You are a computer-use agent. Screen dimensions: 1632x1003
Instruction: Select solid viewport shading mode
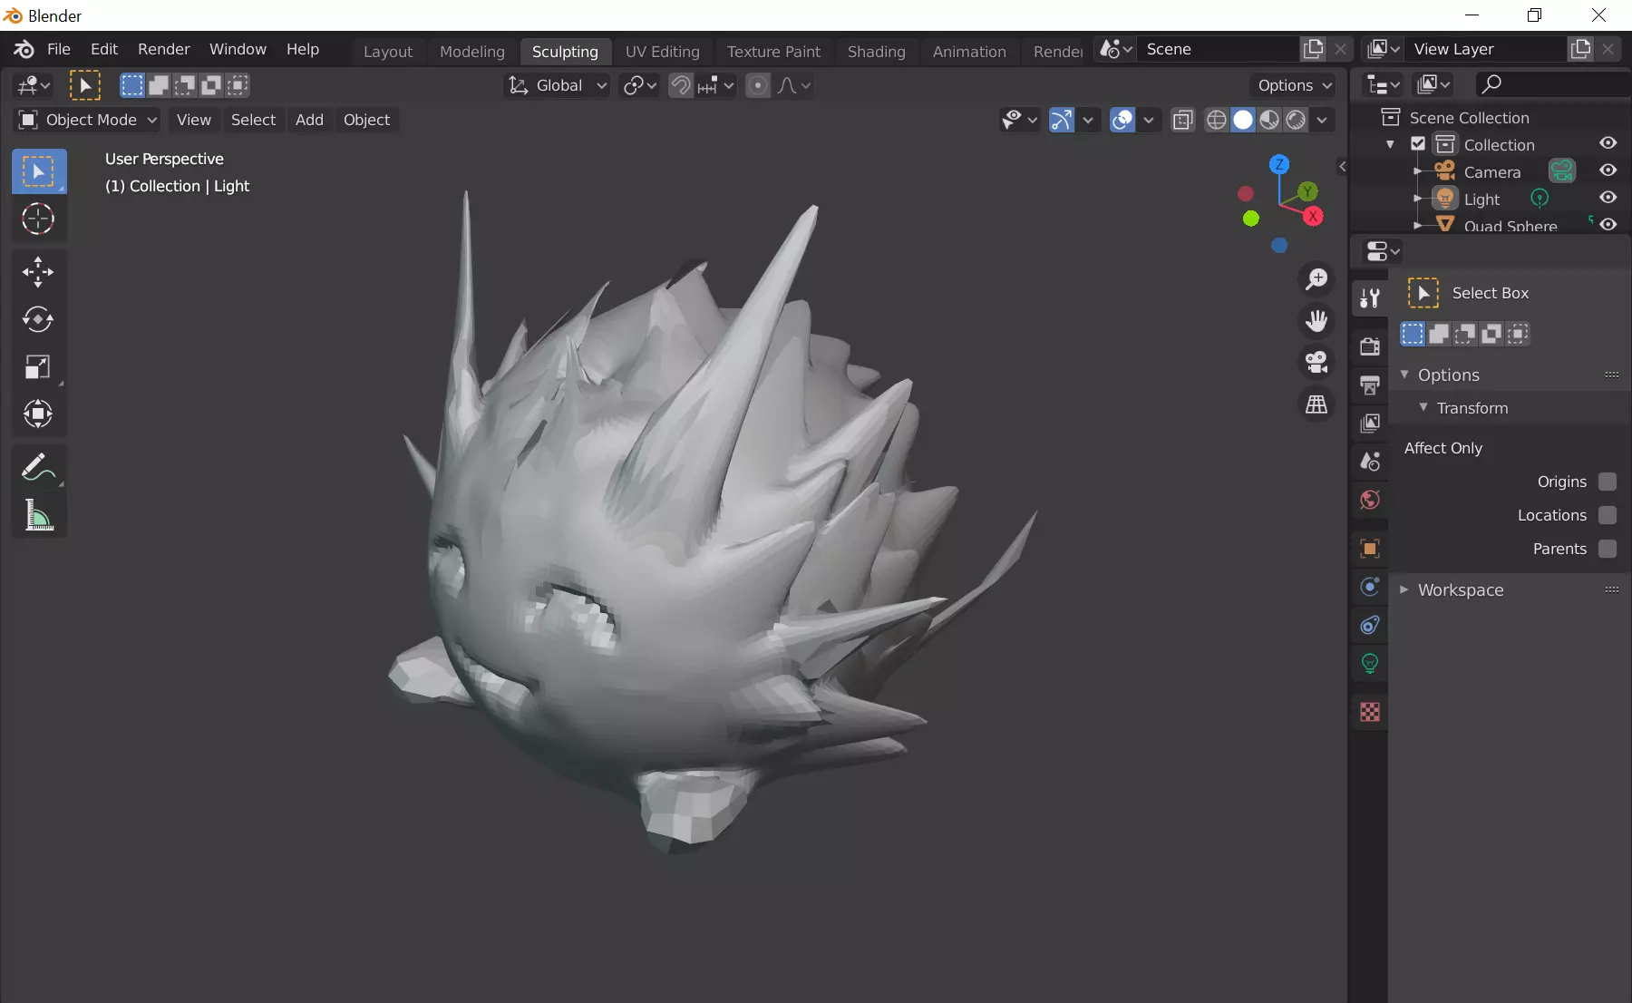pyautogui.click(x=1243, y=120)
